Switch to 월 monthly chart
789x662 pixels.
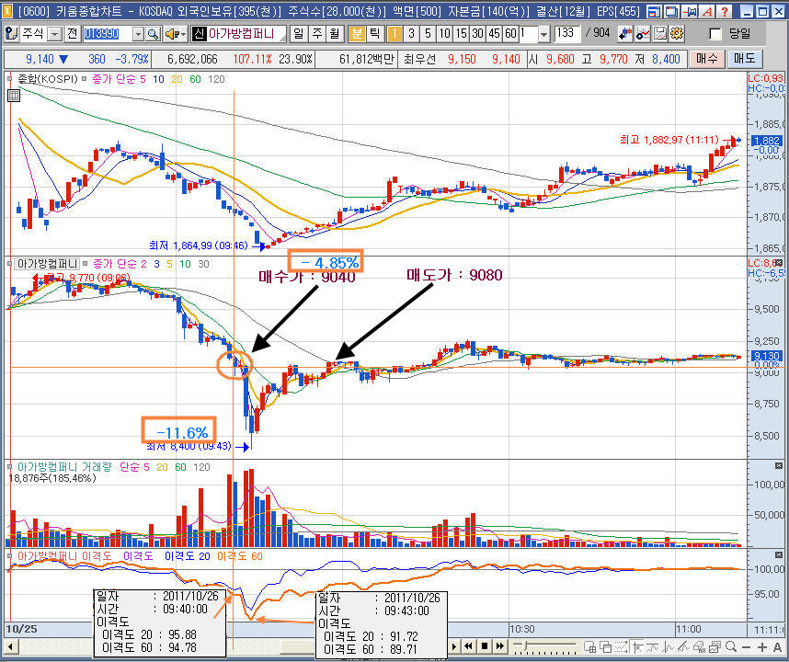[335, 34]
